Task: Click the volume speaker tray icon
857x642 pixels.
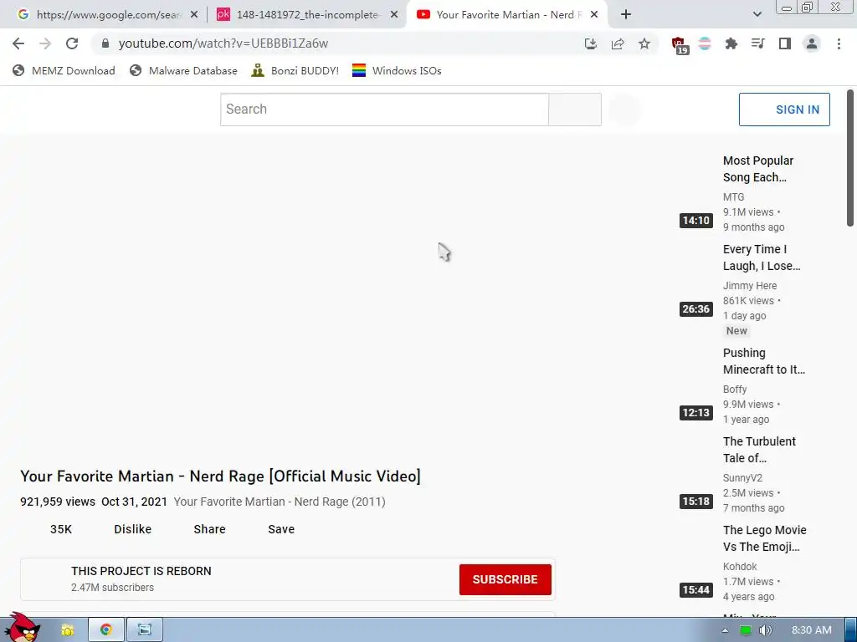Action: coord(765,630)
